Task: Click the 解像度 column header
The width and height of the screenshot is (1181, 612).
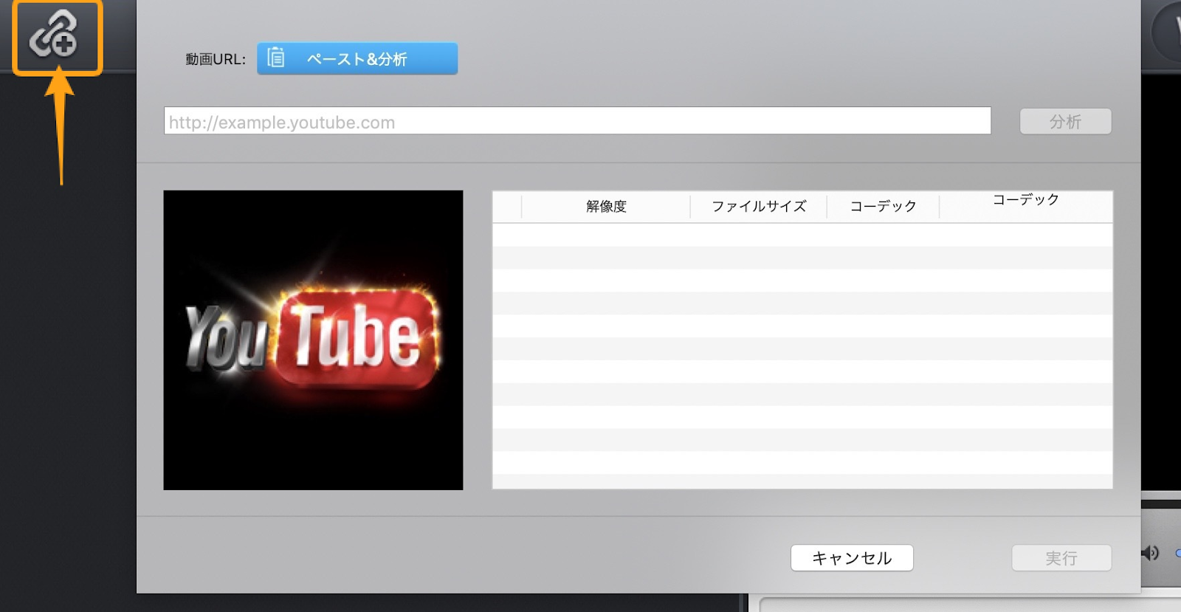Action: pos(606,207)
